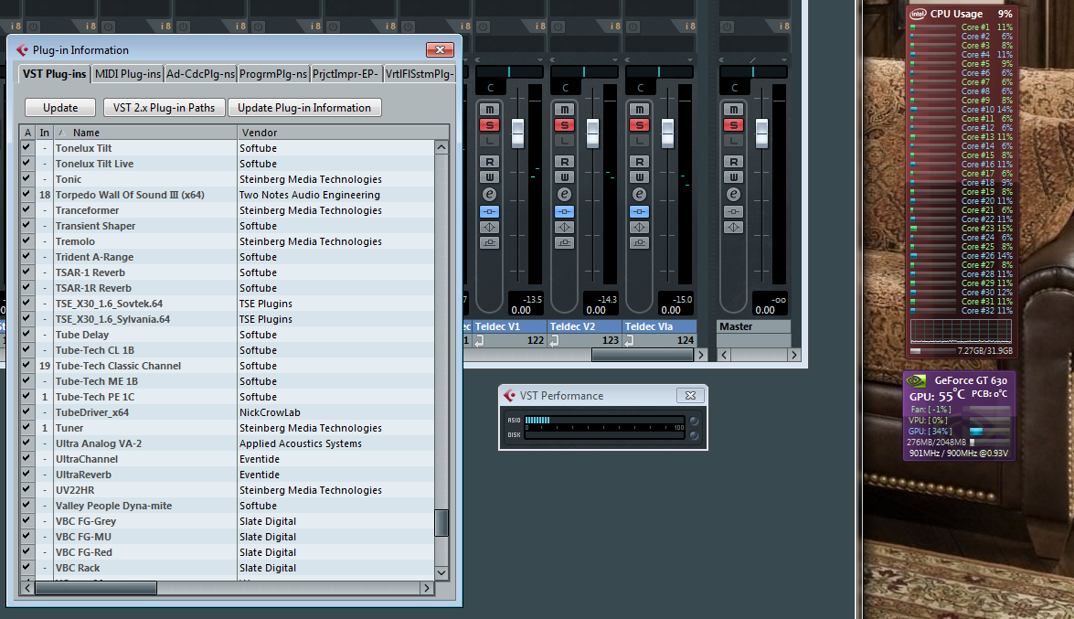Switch to the VST Plug-ins tab

tap(54, 74)
